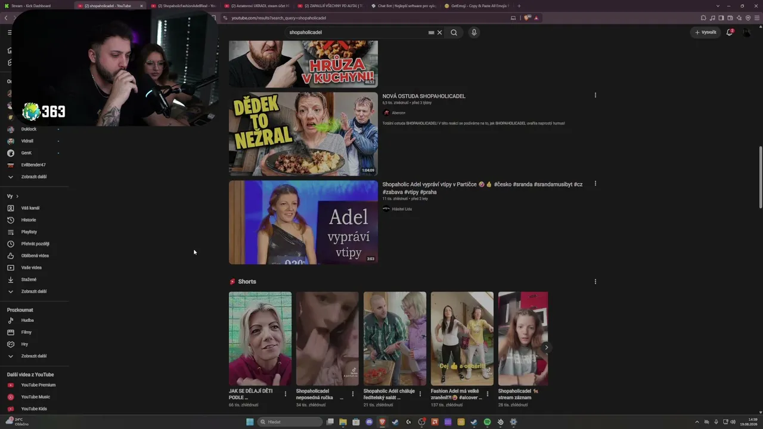Screen dimensions: 763x429
Task: Play the Adel vypráví vtipy thumbnail
Action: pos(303,222)
